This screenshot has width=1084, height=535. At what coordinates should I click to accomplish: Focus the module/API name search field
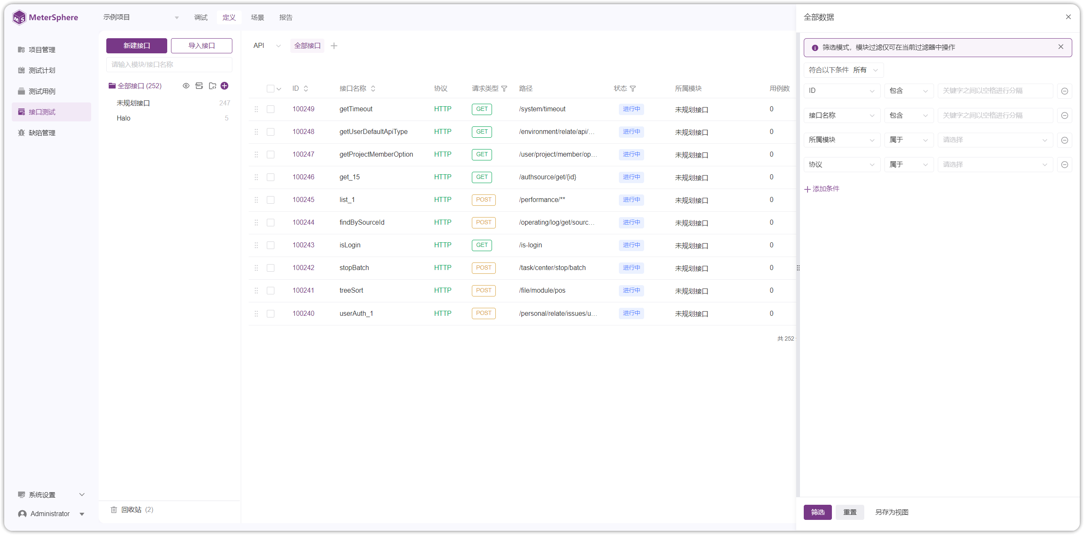[169, 65]
